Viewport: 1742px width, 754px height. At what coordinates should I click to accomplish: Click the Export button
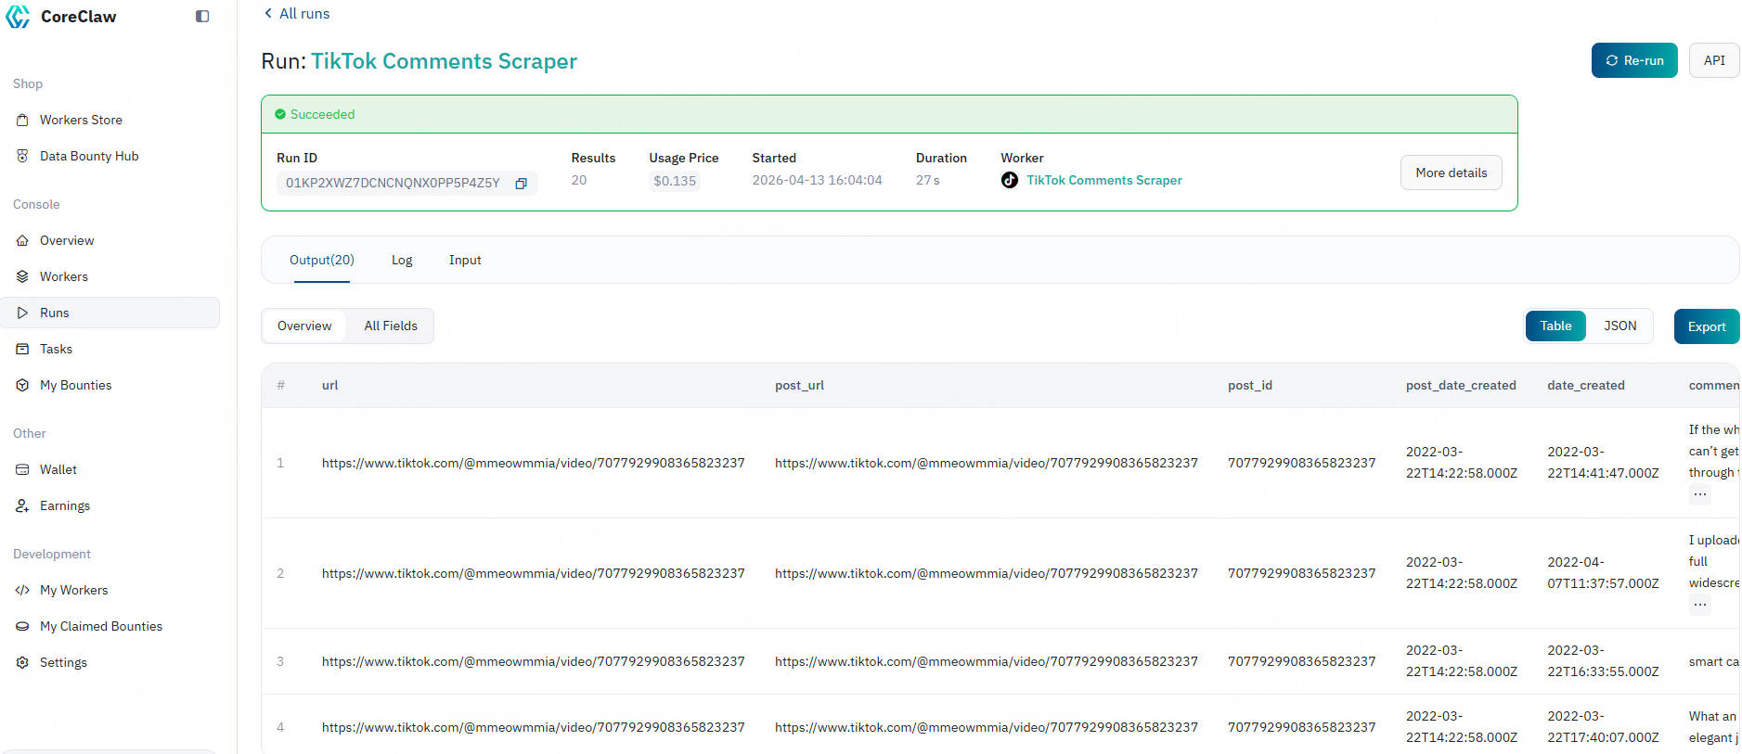(1706, 326)
